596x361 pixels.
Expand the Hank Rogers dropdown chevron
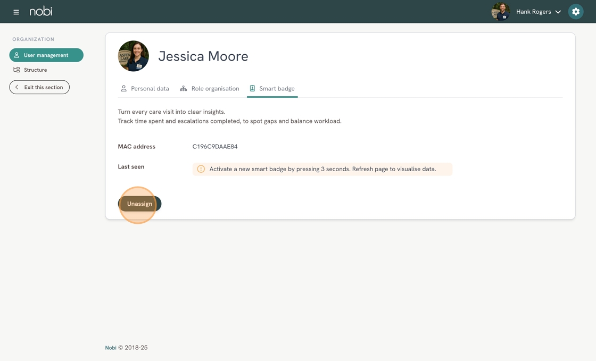click(558, 12)
